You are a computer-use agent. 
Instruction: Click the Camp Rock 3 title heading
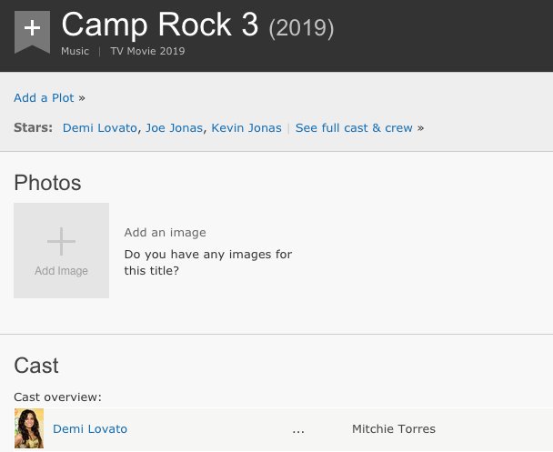point(160,25)
